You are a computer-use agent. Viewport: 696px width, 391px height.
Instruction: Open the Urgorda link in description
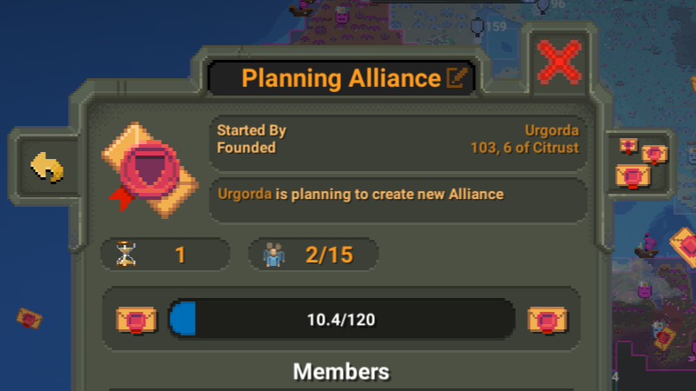(x=244, y=194)
